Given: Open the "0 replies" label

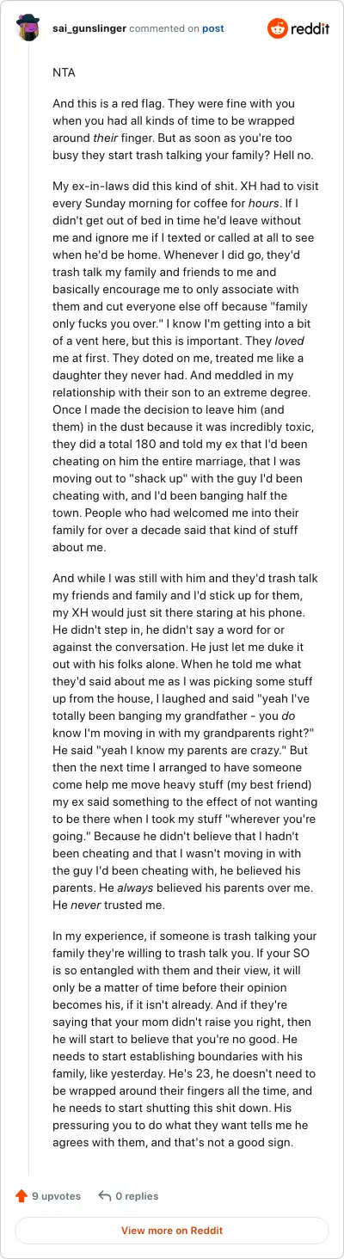Looking at the screenshot, I should click(137, 1195).
